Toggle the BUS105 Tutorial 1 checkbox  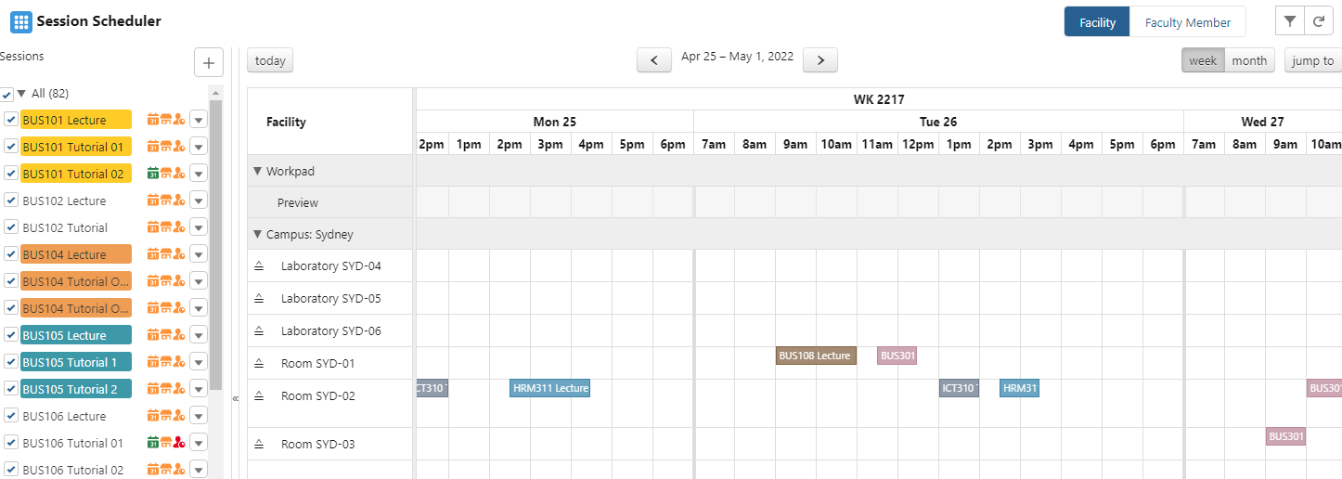pos(11,361)
